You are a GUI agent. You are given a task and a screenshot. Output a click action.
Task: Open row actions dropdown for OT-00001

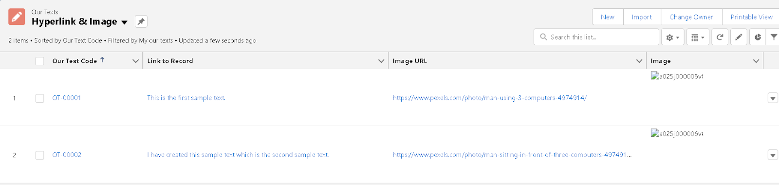click(773, 98)
